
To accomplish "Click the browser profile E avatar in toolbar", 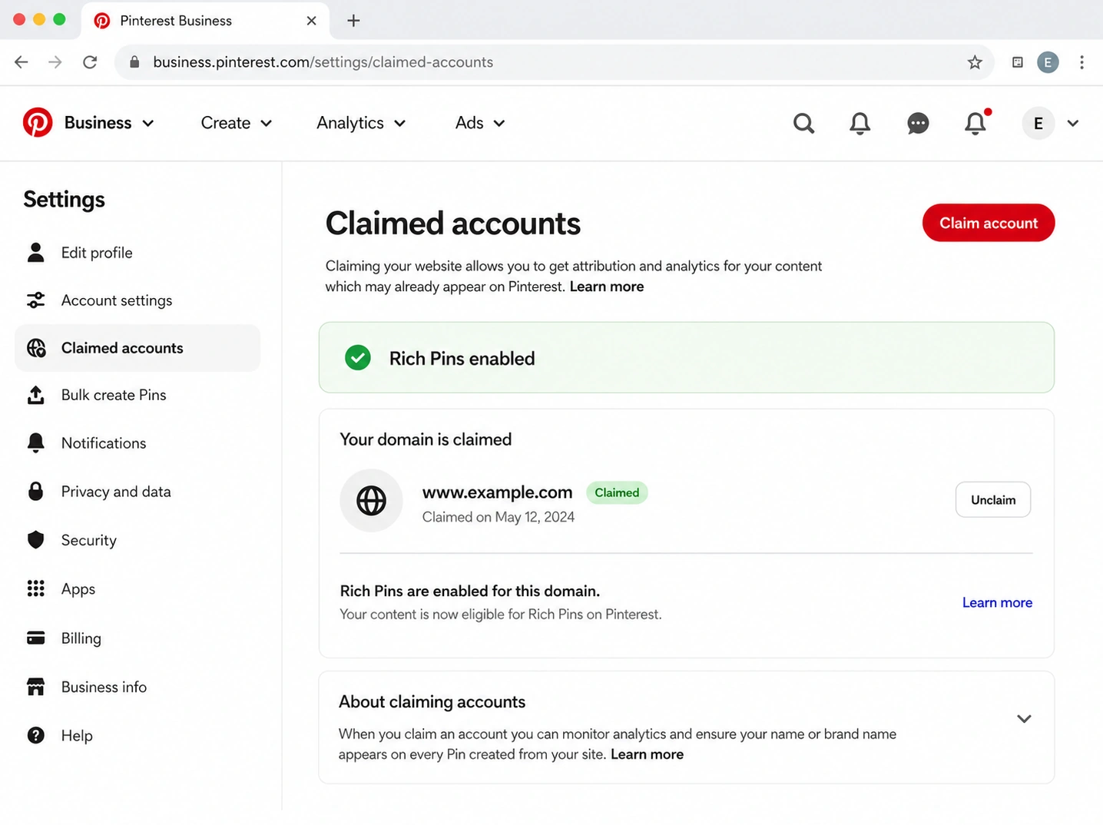I will [x=1048, y=62].
